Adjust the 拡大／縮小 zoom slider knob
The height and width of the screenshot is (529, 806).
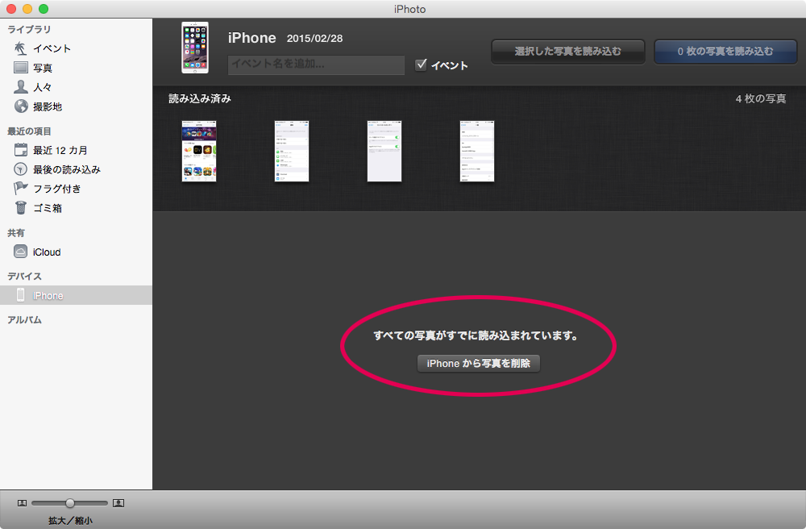pyautogui.click(x=70, y=503)
